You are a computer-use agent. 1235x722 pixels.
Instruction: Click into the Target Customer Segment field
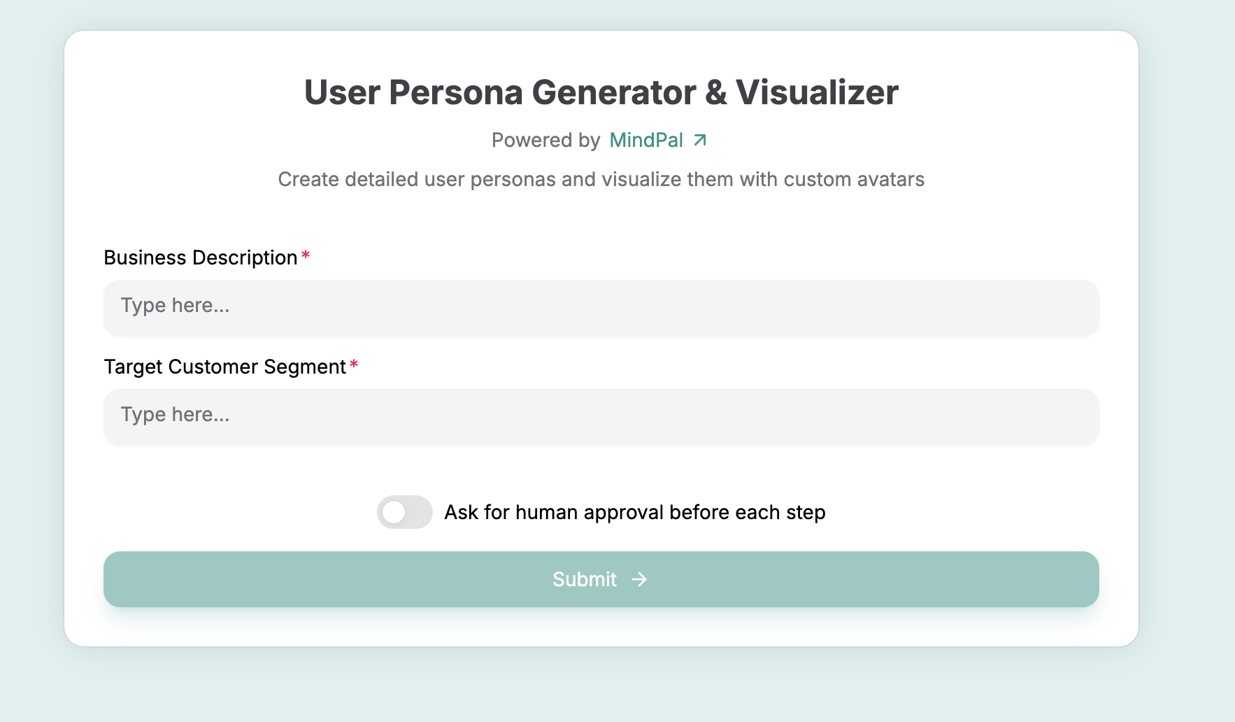click(x=601, y=416)
